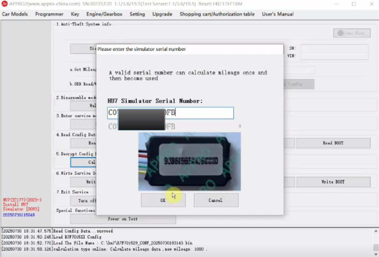Minimize the APPRO2 window
The image size is (379, 257).
(x=336, y=4)
